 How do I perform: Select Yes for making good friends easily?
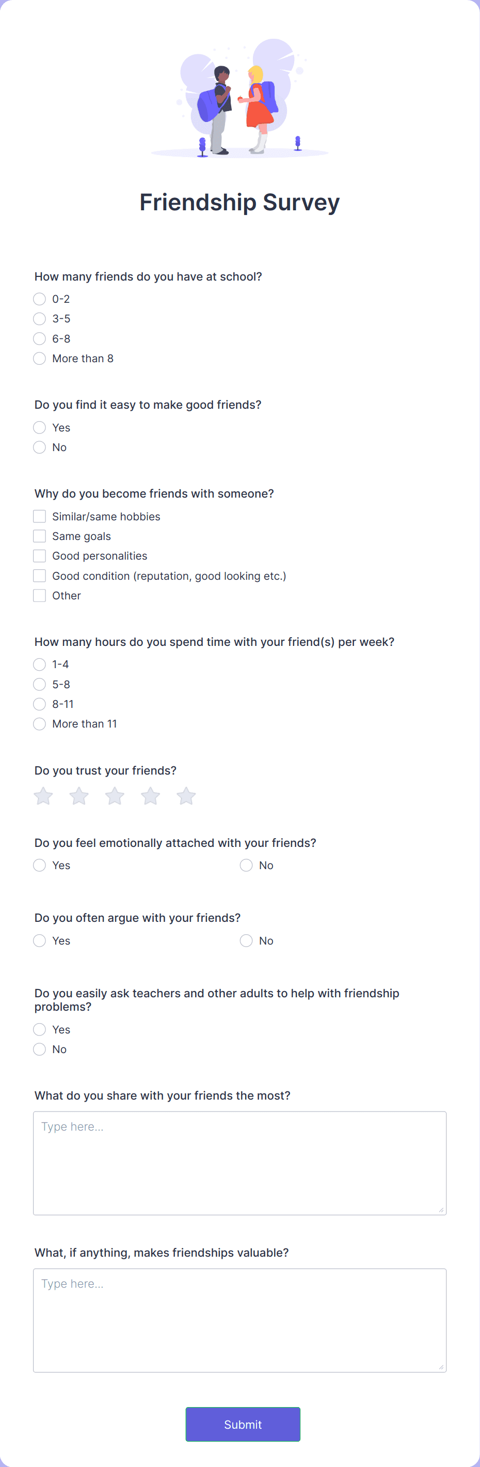pyautogui.click(x=39, y=427)
